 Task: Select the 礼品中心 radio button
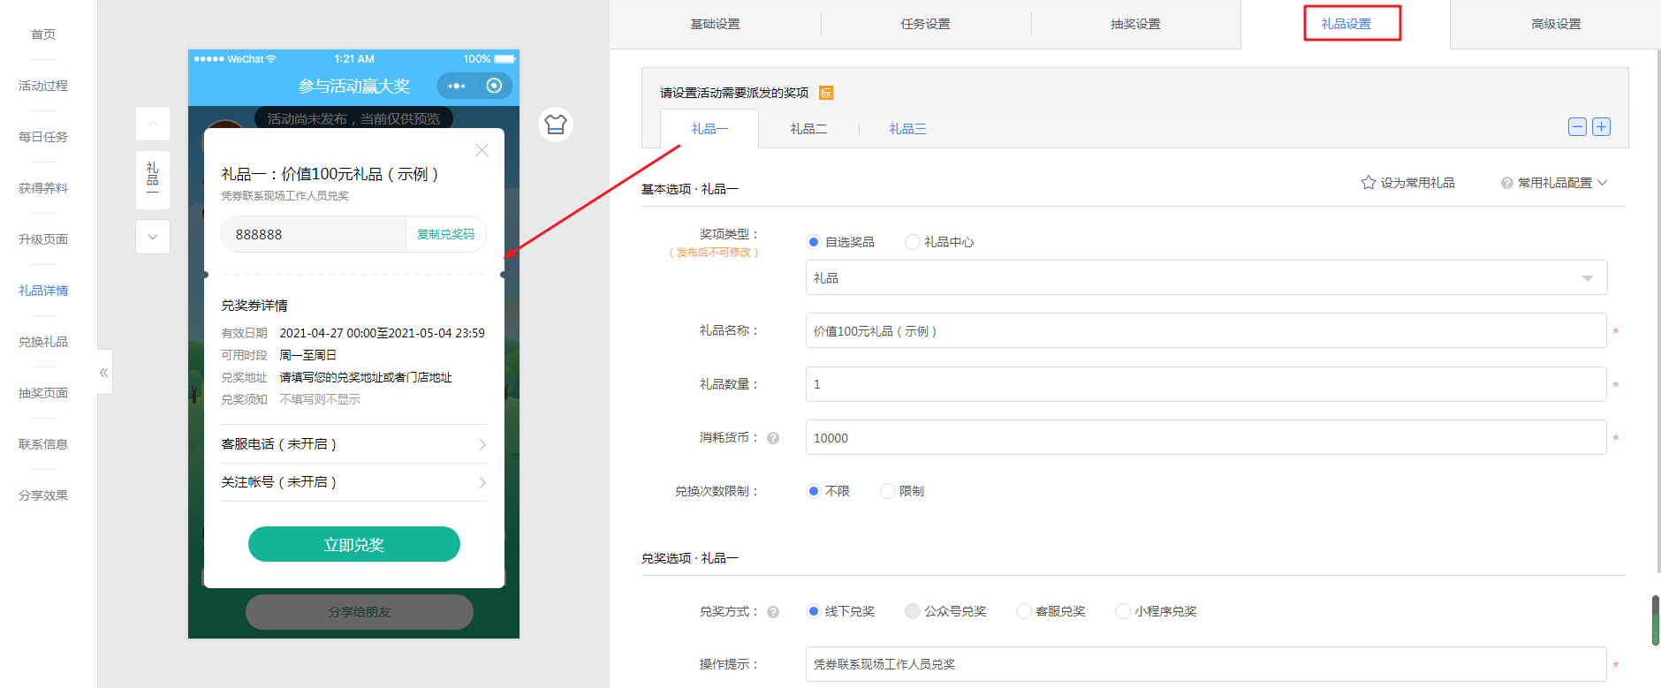(913, 242)
